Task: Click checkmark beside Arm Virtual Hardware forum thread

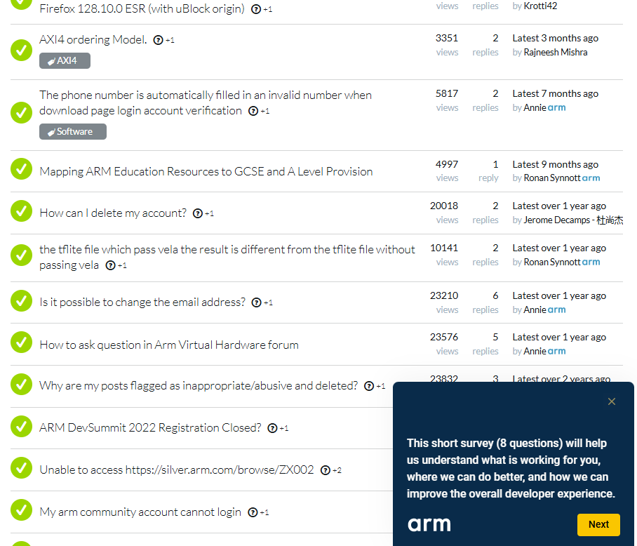Action: (x=21, y=342)
